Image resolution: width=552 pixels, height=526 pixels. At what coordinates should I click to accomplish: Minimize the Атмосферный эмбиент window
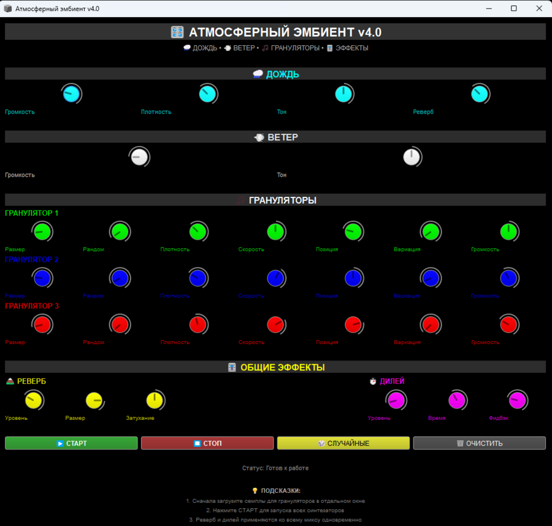(x=489, y=9)
